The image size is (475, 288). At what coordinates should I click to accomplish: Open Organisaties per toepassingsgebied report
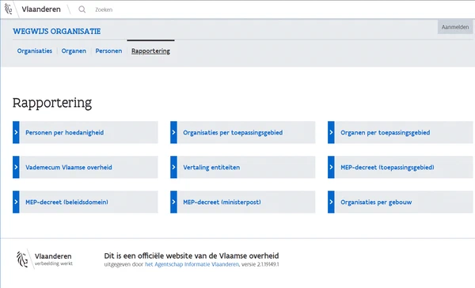coord(243,132)
